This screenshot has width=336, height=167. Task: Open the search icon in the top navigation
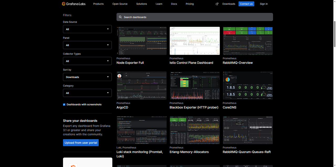(x=217, y=4)
